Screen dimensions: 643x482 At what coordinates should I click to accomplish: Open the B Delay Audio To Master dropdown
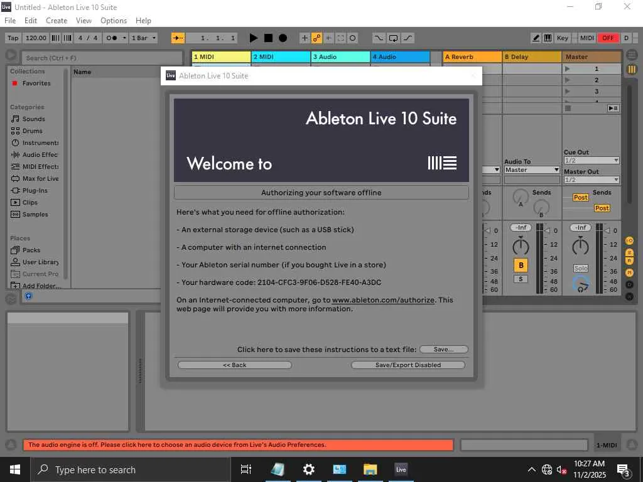(x=532, y=169)
